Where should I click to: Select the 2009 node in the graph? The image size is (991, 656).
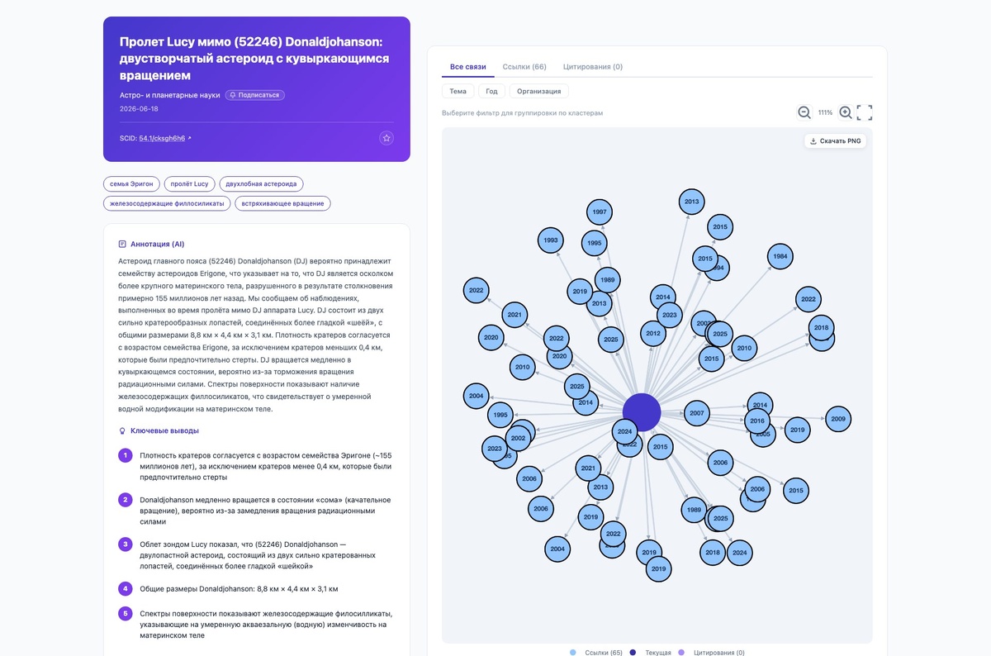click(x=838, y=419)
